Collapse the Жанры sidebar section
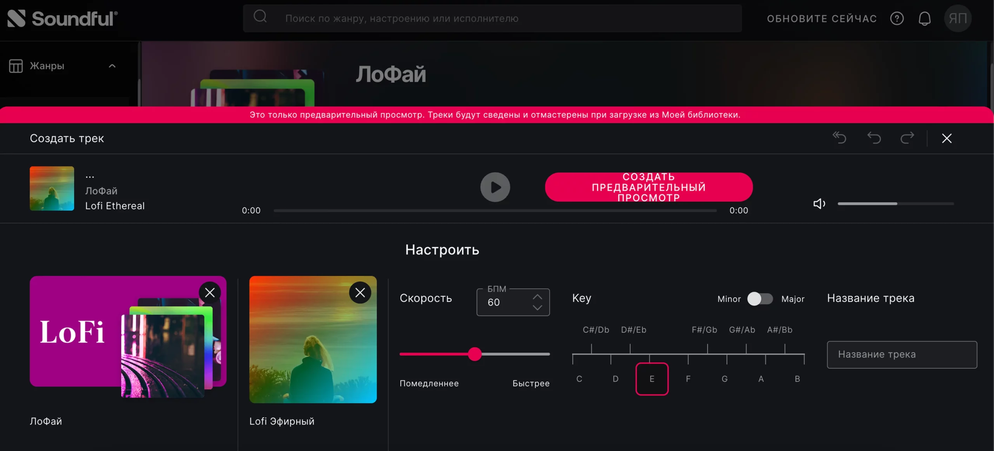 112,66
